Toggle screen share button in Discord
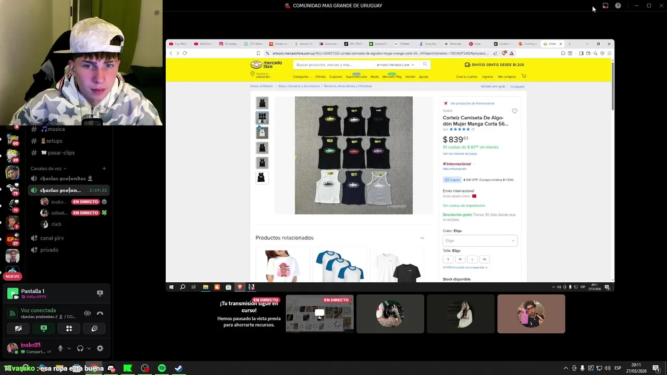Screen dimensions: 667x375 pos(44,329)
